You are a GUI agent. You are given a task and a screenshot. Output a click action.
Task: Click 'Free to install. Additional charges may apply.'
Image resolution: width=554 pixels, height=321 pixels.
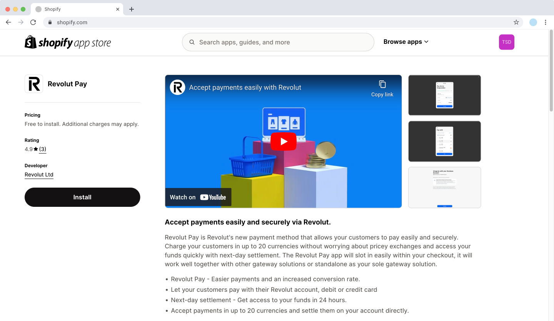[x=82, y=124]
